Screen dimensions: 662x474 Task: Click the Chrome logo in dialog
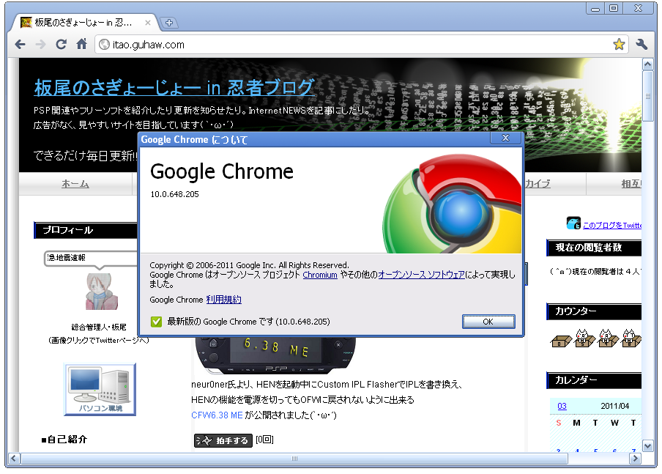pyautogui.click(x=452, y=204)
